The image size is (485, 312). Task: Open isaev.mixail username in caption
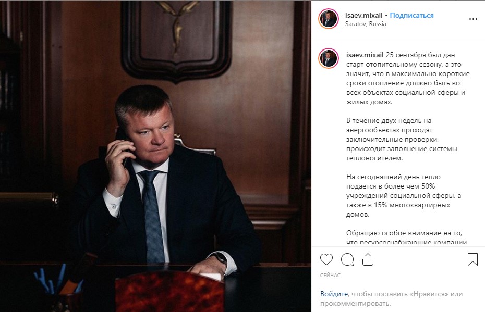(x=365, y=55)
